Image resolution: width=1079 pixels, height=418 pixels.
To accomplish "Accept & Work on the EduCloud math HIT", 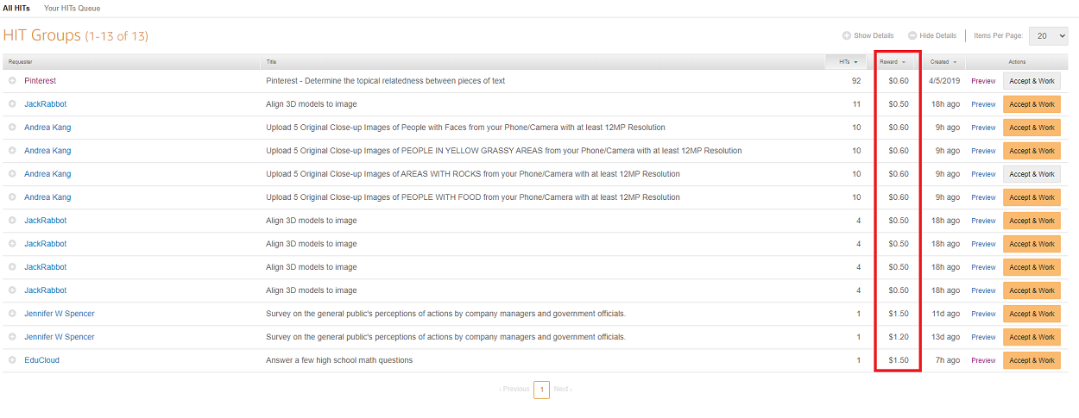I will click(1032, 360).
